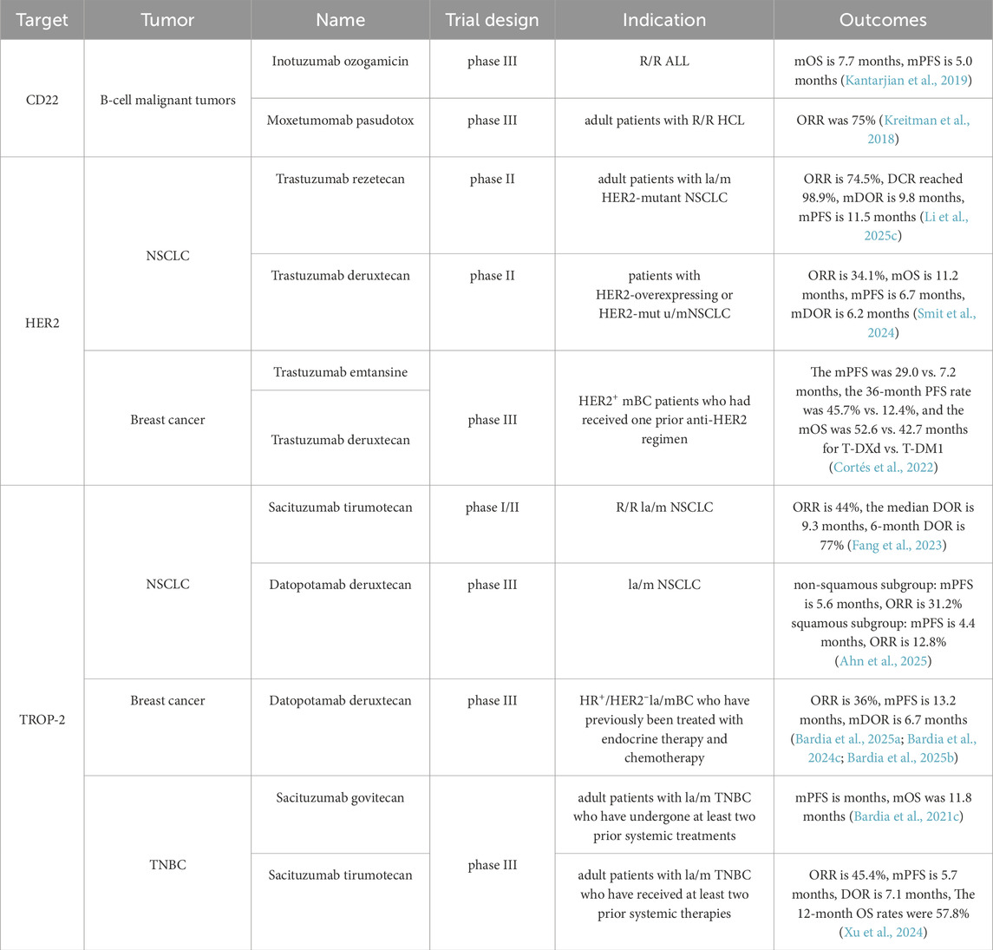Viewport: 993px width, 950px height.
Task: Select the Sacituzumab govitecan cell
Action: [x=340, y=797]
